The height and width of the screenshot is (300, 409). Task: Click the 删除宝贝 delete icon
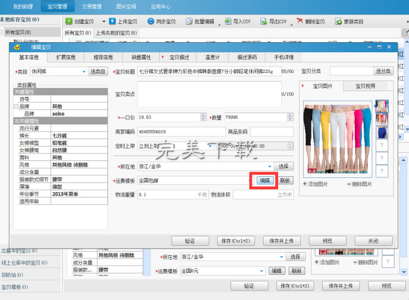click(300, 21)
